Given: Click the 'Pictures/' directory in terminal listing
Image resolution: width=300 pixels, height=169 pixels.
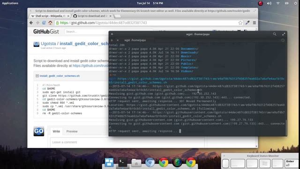Looking at the screenshot, I should point(188,60).
